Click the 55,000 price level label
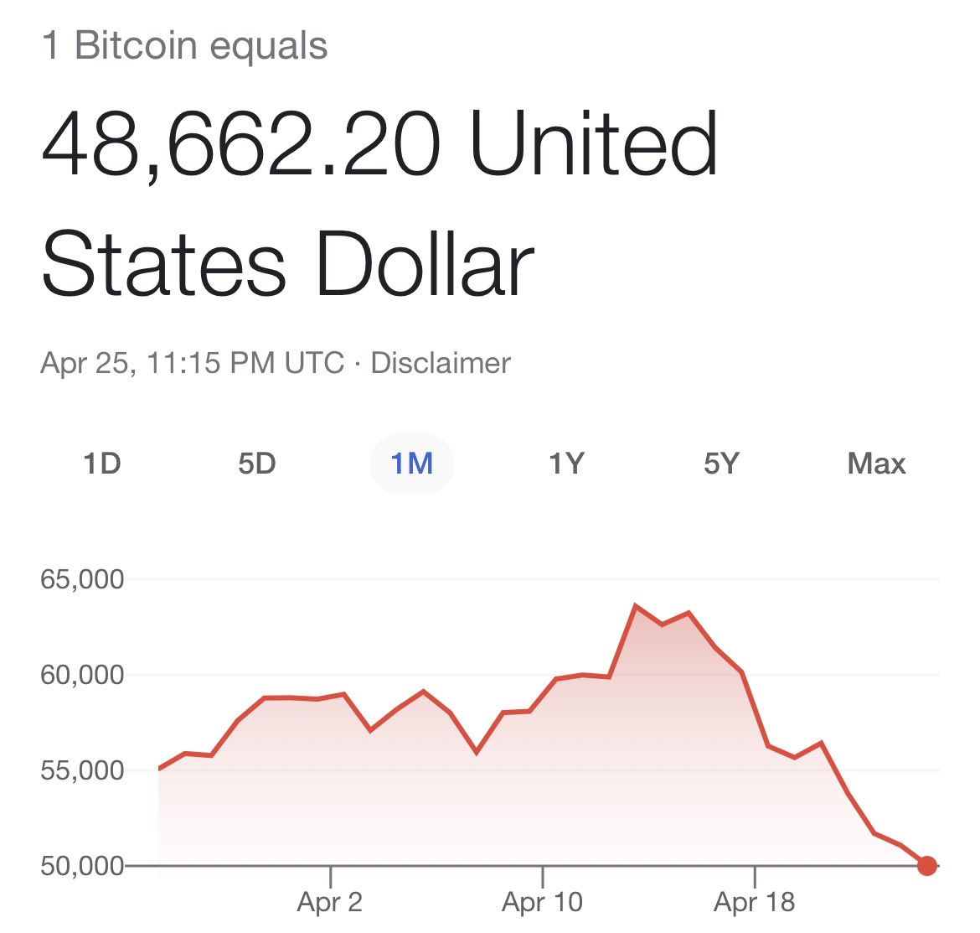This screenshot has width=980, height=933. point(82,770)
